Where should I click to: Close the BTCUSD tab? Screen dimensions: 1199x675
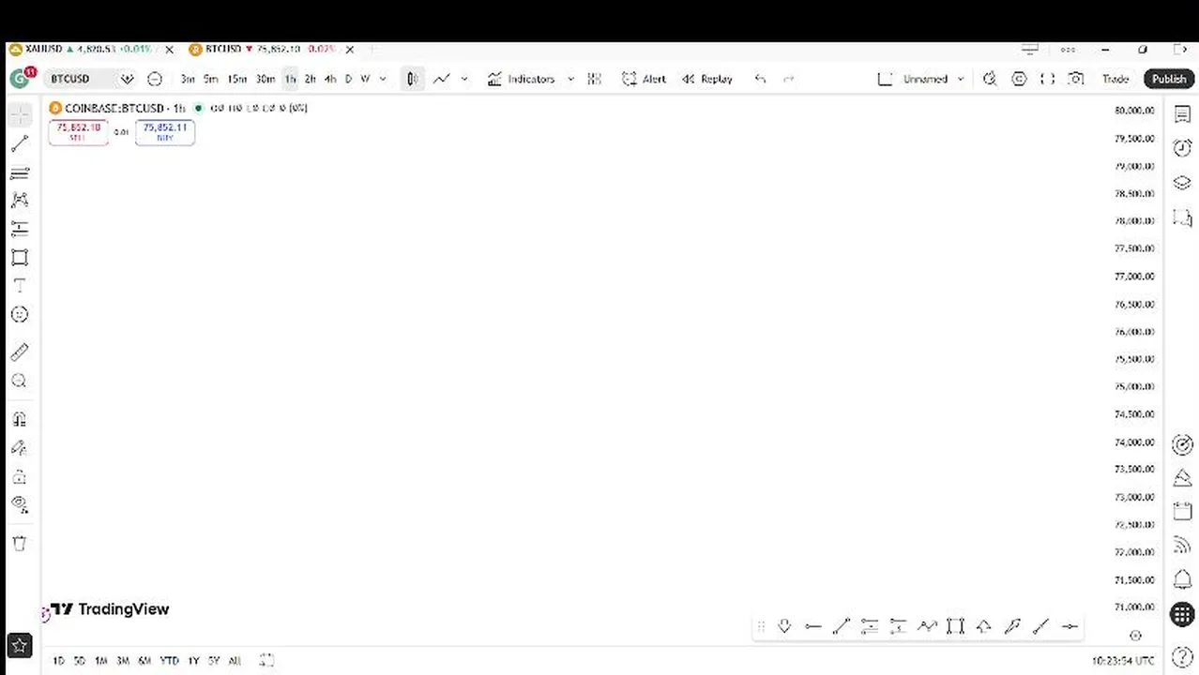pyautogui.click(x=350, y=49)
